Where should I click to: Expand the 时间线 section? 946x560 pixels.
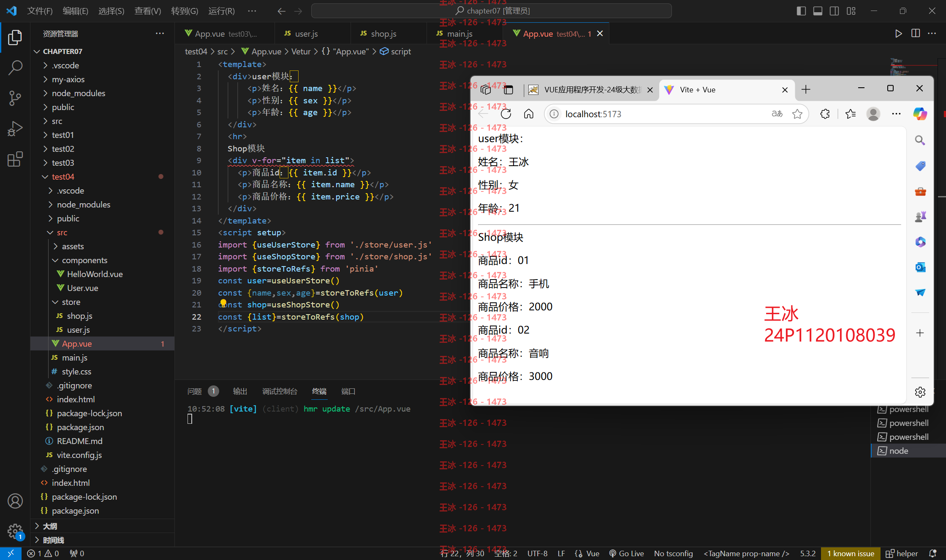pos(102,540)
